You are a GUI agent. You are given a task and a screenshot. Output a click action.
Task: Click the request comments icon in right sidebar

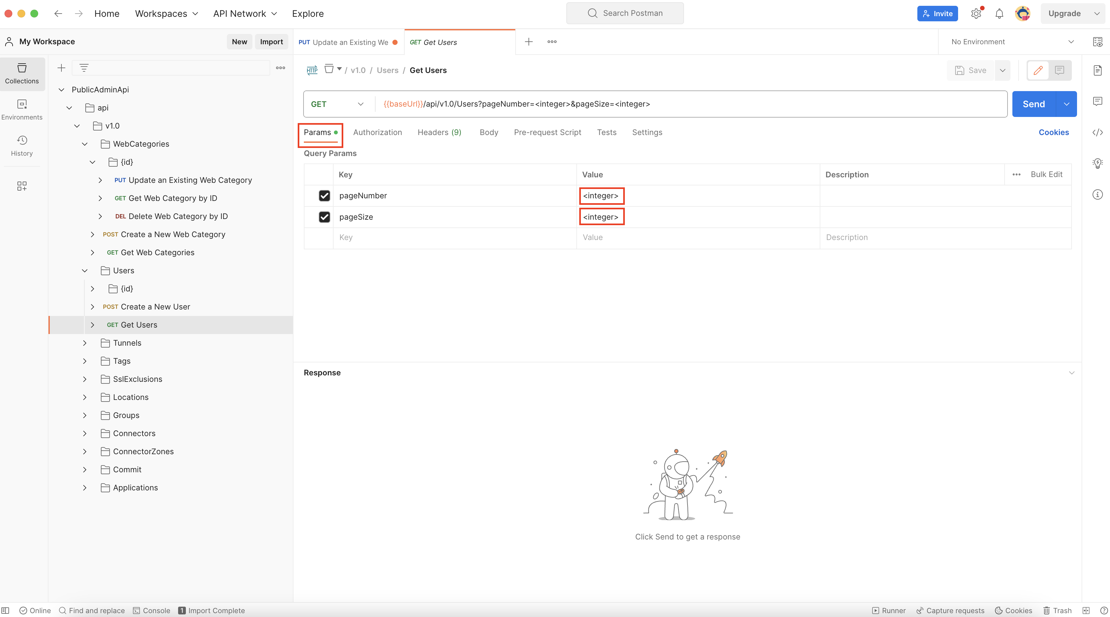click(x=1097, y=101)
